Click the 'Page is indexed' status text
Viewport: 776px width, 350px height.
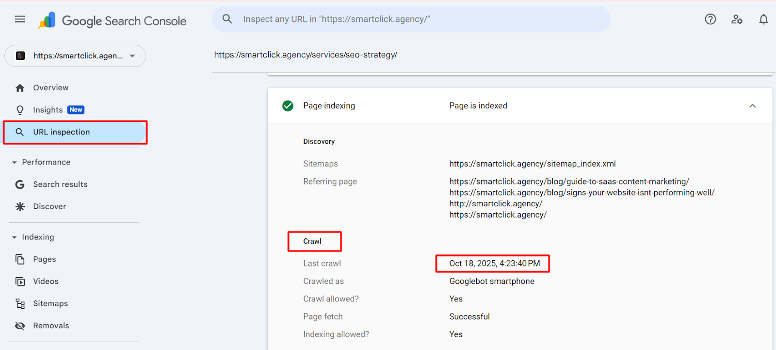click(478, 106)
